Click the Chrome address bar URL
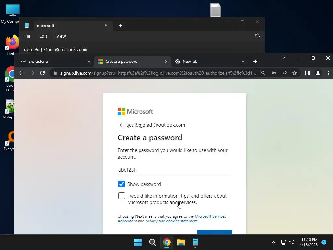This screenshot has height=250, width=333. click(158, 73)
